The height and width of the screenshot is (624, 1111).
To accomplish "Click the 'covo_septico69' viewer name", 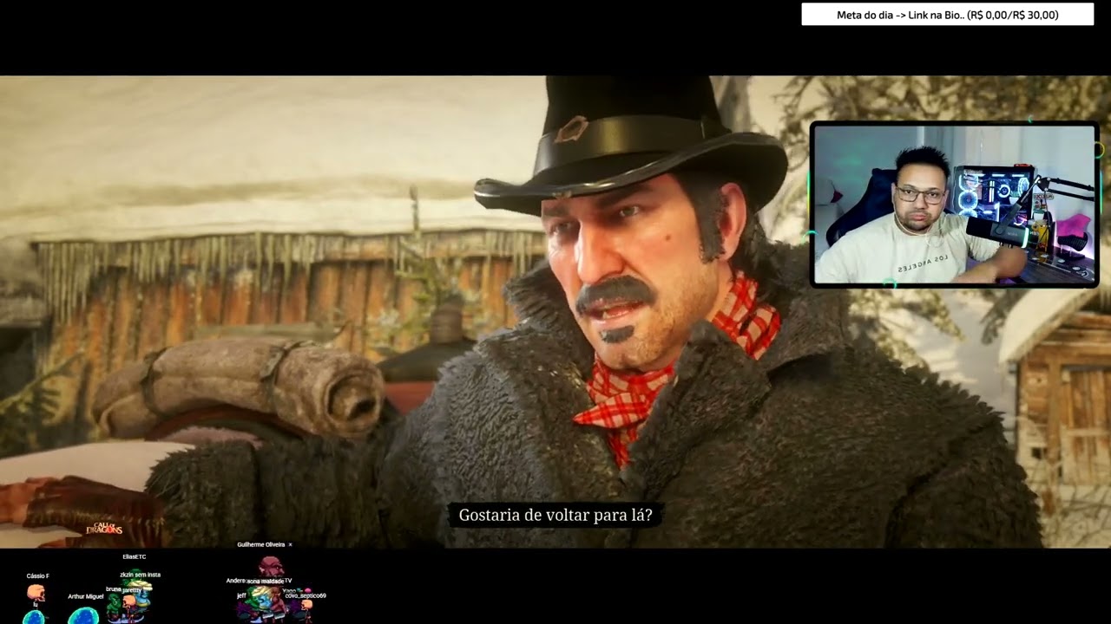I will coord(306,595).
